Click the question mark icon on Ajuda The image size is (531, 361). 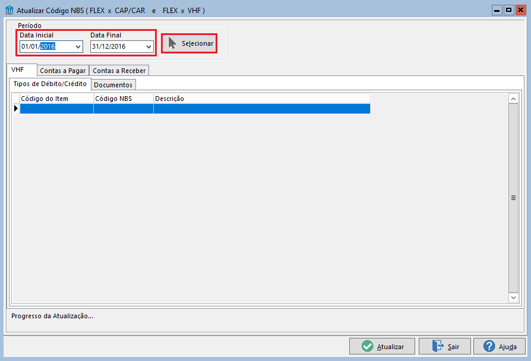tap(489, 346)
